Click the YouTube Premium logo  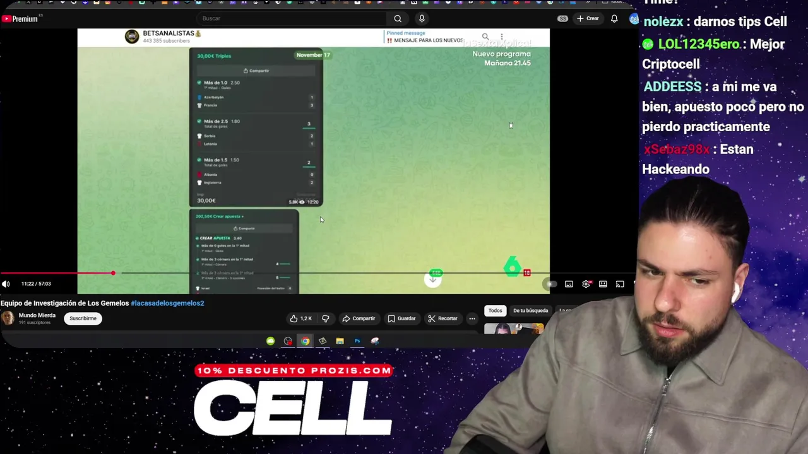click(20, 19)
